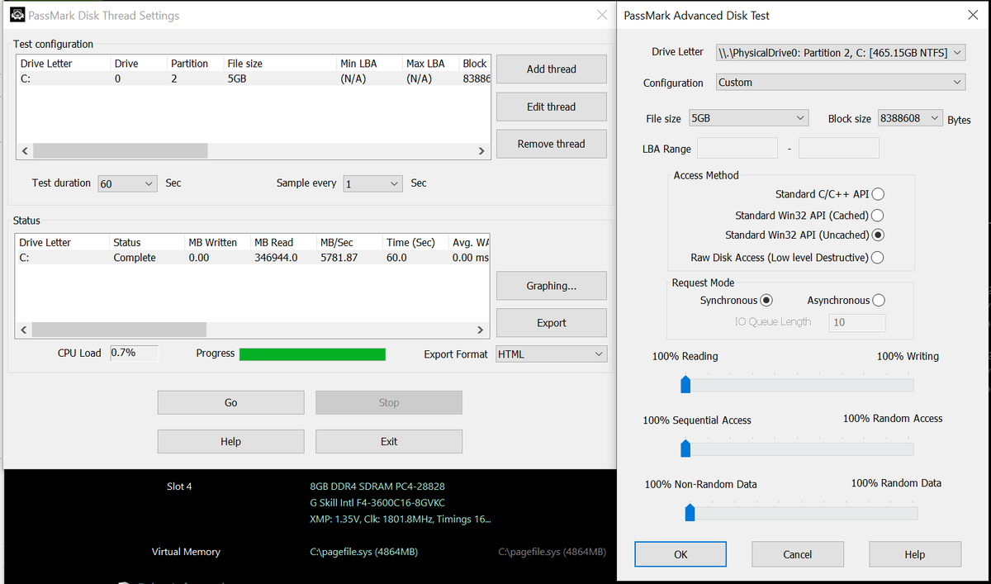Click Non-Random/Random Data slider thumb
Viewport: 991px width, 584px height.
(690, 513)
